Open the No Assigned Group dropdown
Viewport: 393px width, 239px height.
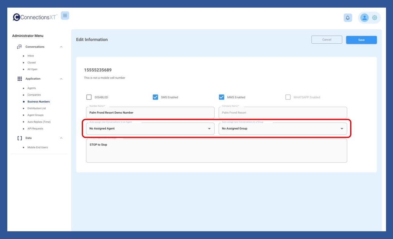(283, 128)
